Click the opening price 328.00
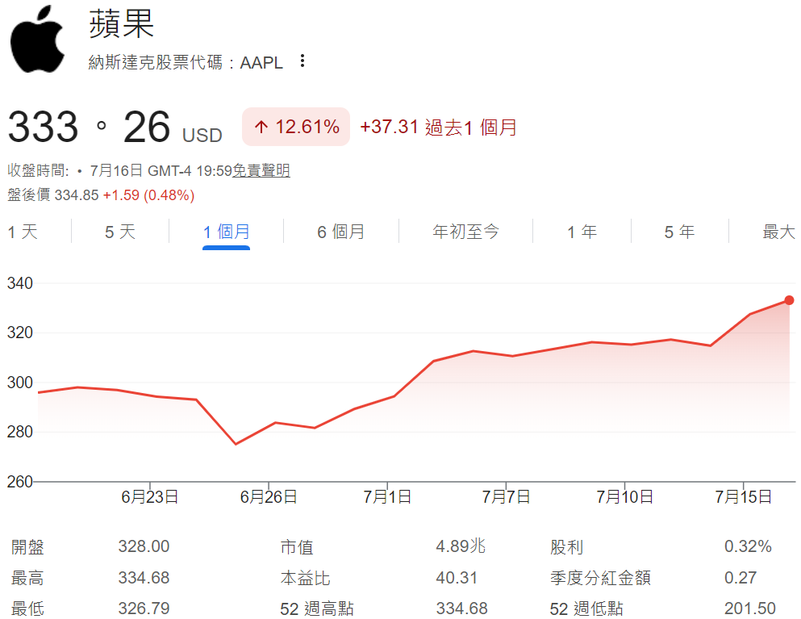 (144, 546)
